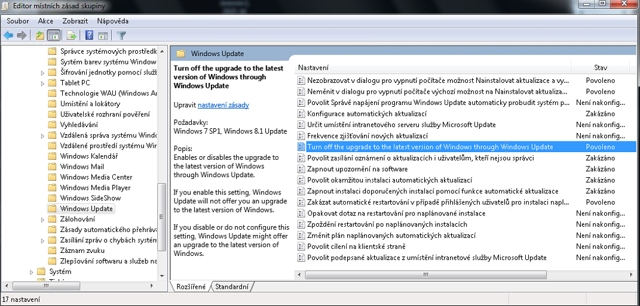
Task: Select Turn off the upgrade policy row
Action: [467, 147]
